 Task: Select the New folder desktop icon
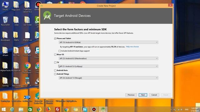16,82
